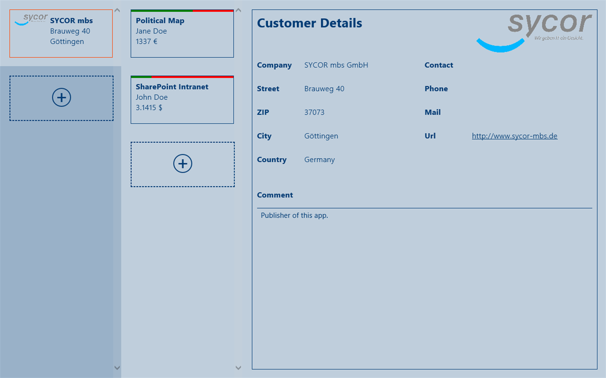
Task: Click the 3.1415 $ amount
Action: click(x=149, y=108)
